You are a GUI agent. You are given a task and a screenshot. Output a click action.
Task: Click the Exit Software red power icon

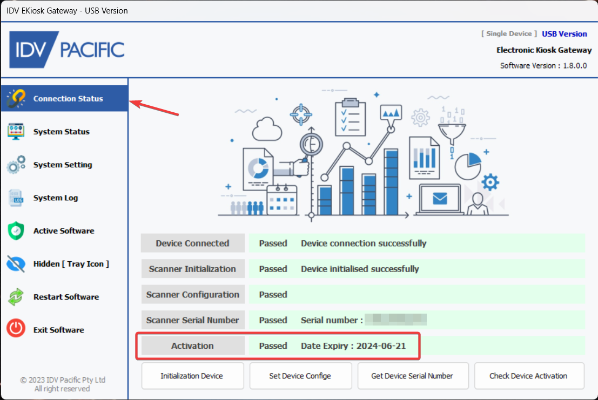[x=16, y=328]
